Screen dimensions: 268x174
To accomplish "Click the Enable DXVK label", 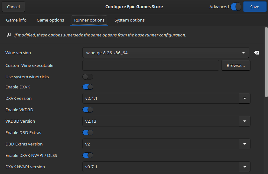I will [x=18, y=87].
